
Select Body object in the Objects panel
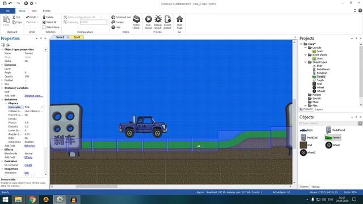306,130
